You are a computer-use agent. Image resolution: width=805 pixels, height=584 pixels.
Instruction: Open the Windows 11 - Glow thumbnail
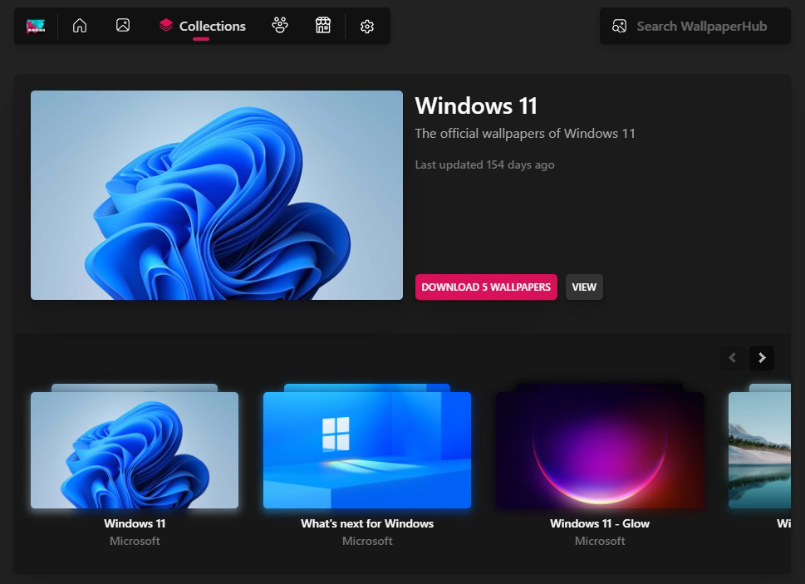click(600, 450)
